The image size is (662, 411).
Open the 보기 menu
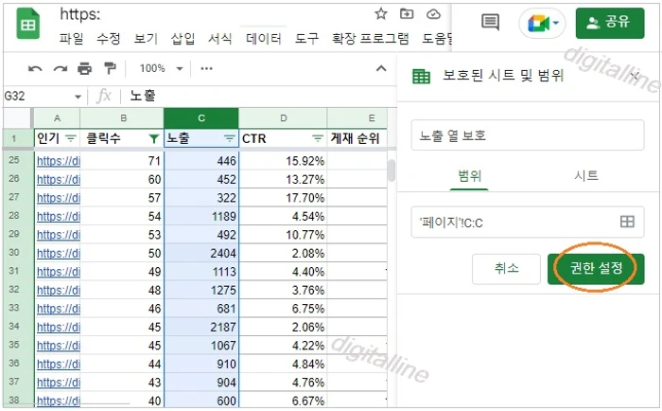[x=146, y=39]
